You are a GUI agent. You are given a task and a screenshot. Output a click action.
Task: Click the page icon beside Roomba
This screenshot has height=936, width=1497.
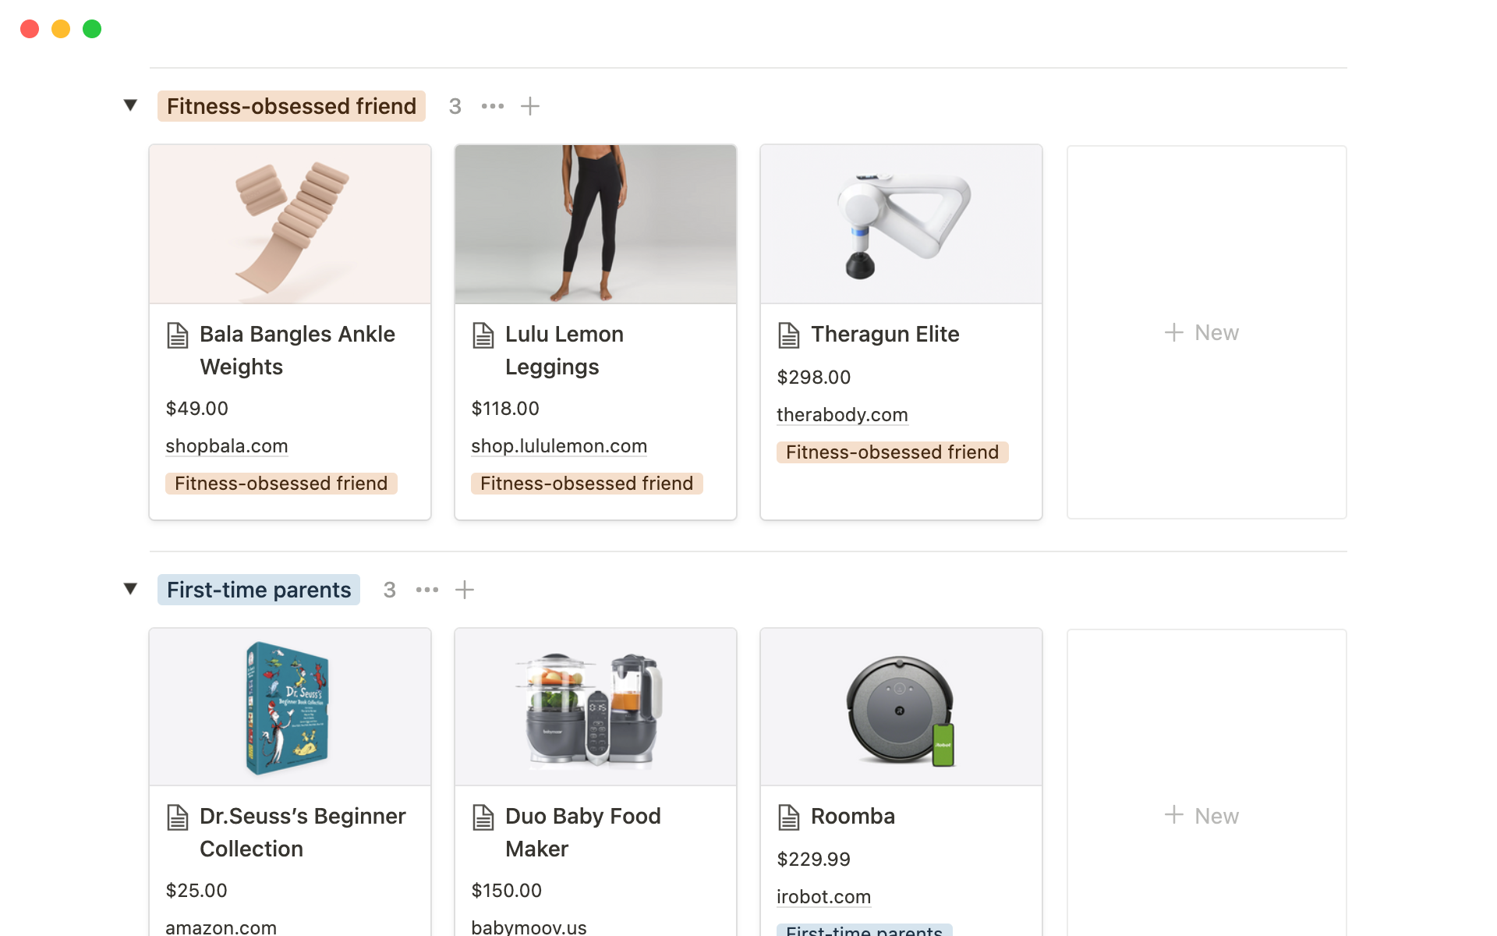pos(789,817)
